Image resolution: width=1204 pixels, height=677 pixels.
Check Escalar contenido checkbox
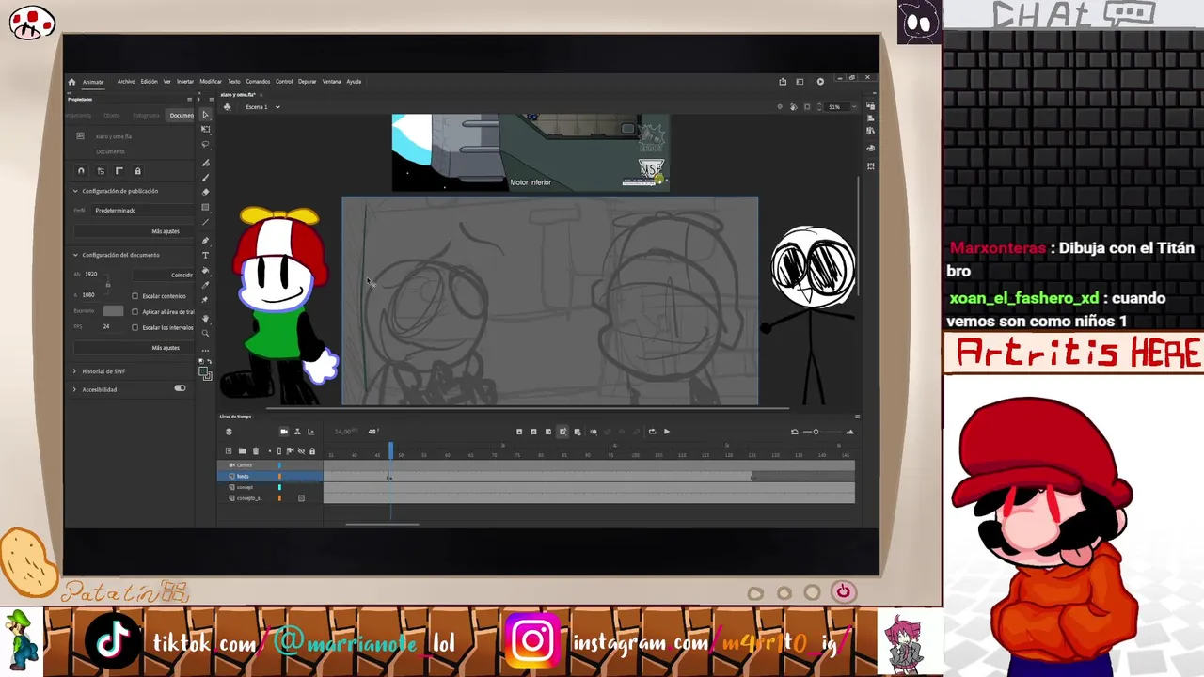(x=135, y=296)
